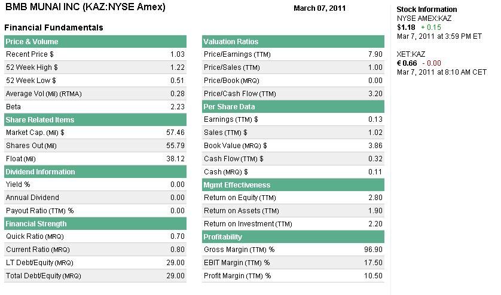Select the NYSE AMEX:KAZ ticker label

424,19
